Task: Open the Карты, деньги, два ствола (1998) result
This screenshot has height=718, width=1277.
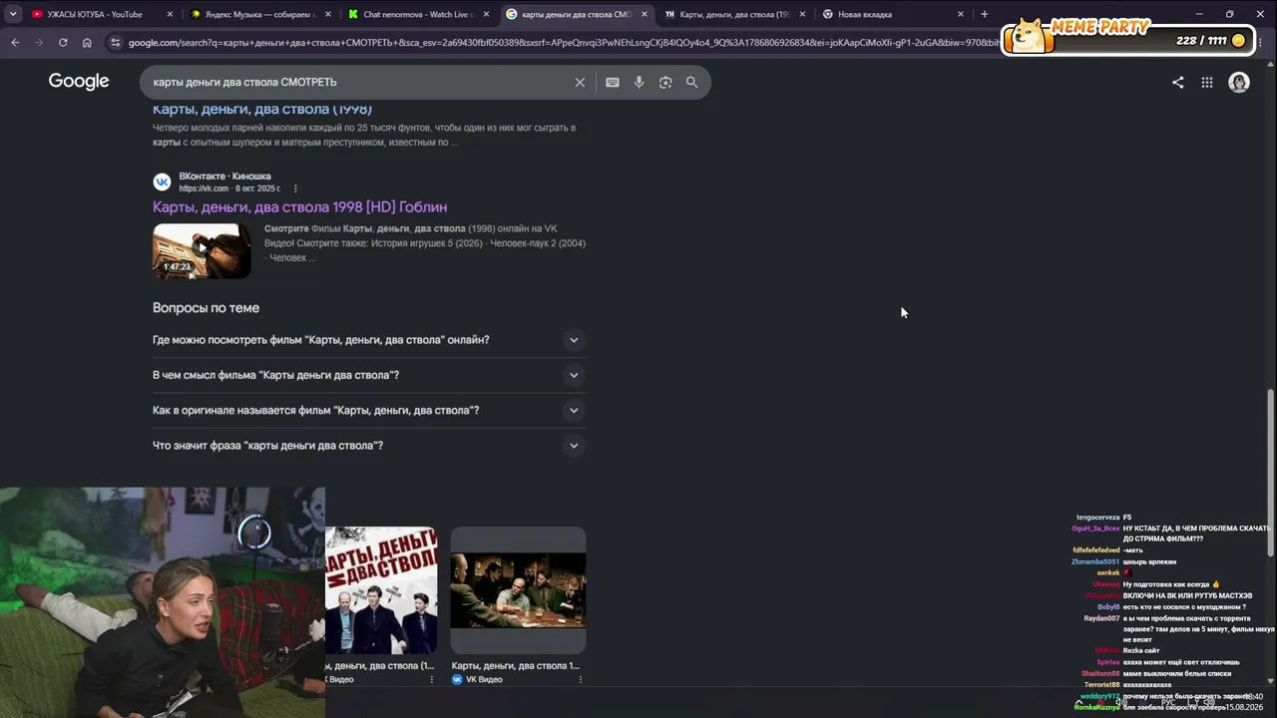Action: 262,109
